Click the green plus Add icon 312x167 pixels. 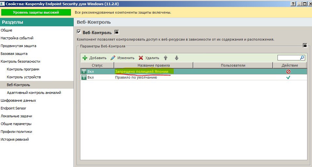[x=85, y=58]
